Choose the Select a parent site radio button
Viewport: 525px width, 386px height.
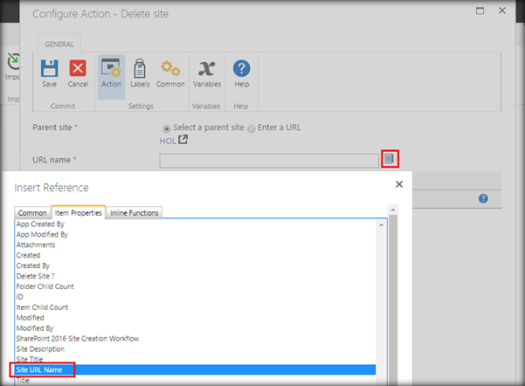166,128
